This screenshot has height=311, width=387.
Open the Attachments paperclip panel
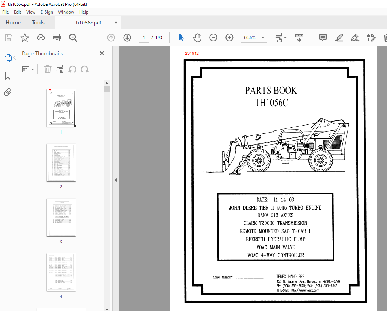coord(8,92)
